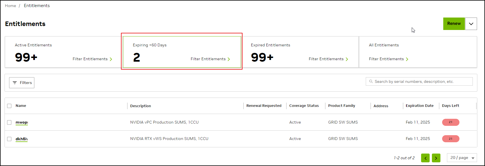Viewport: 485px width, 166px height.
Task: Sort by the Expiration Date column header
Action: click(x=419, y=106)
